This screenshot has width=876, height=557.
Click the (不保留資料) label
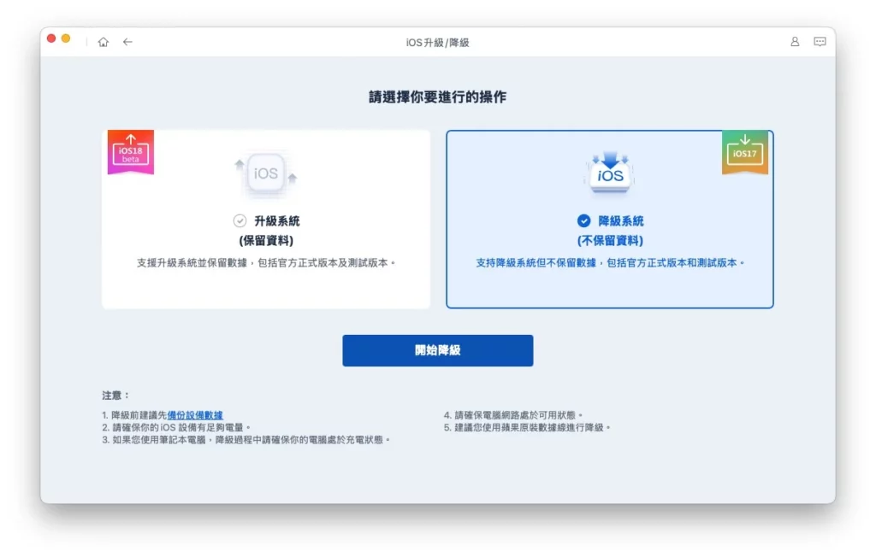pyautogui.click(x=610, y=241)
